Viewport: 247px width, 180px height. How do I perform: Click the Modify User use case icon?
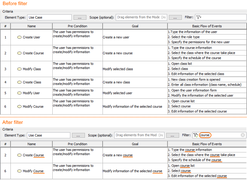pos(19,93)
